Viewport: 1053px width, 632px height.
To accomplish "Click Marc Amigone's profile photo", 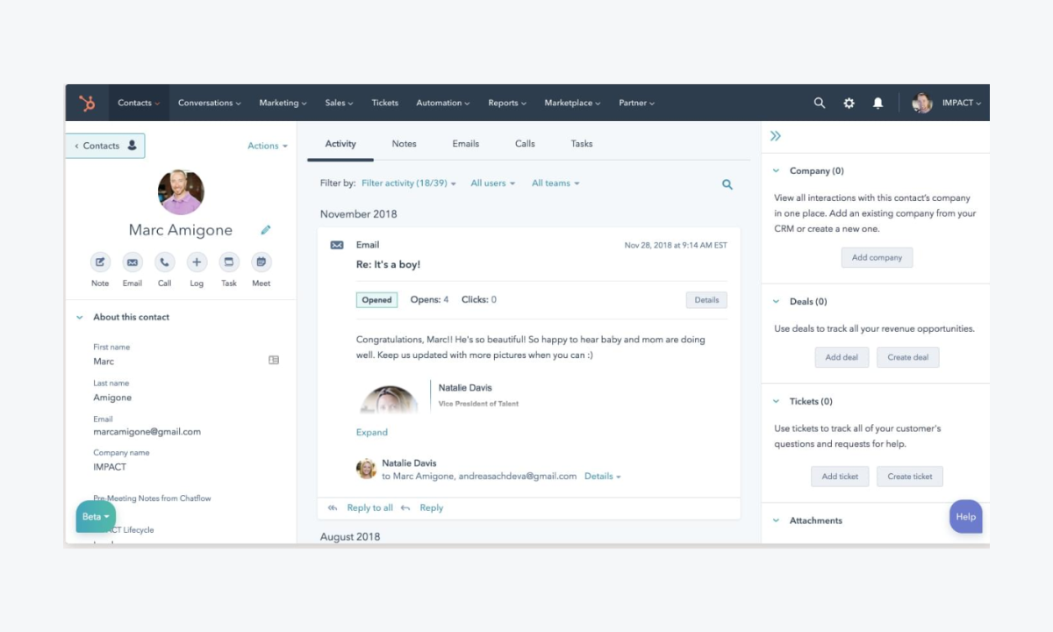I will [181, 192].
